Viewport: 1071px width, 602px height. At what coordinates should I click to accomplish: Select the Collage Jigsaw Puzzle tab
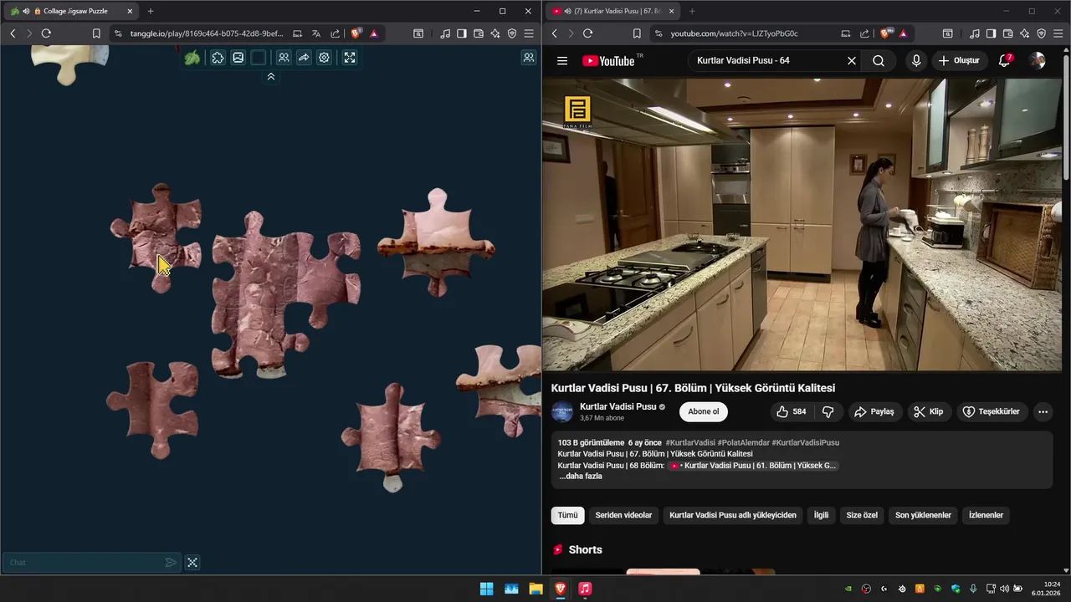[x=71, y=11]
